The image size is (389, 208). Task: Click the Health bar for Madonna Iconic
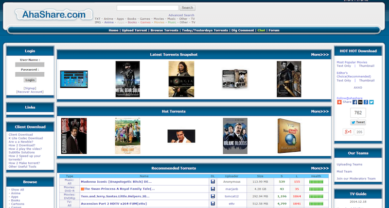tap(316, 182)
